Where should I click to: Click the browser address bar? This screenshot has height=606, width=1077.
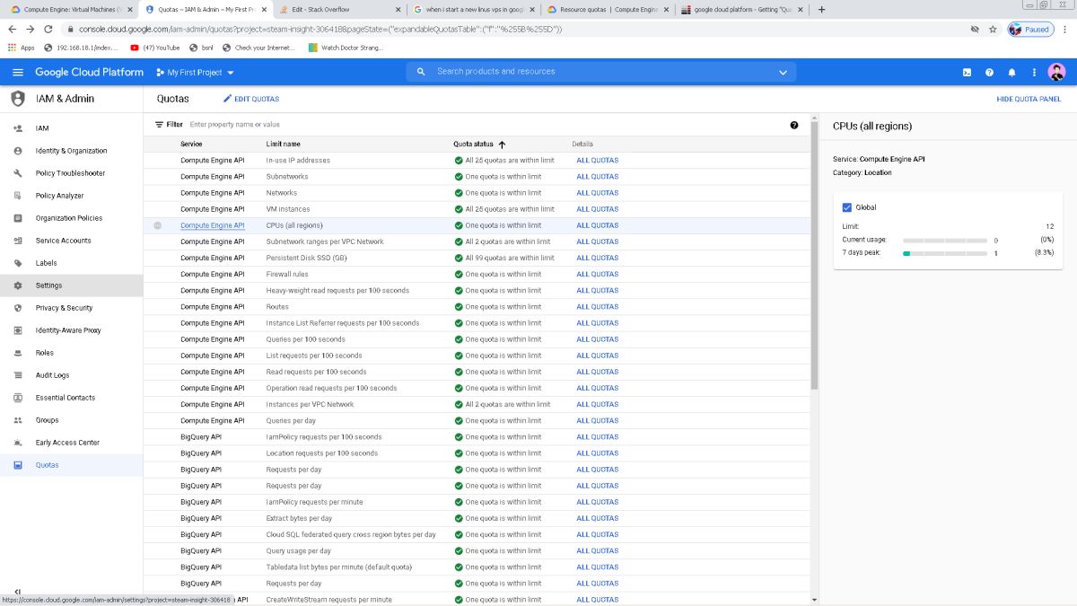(x=512, y=29)
